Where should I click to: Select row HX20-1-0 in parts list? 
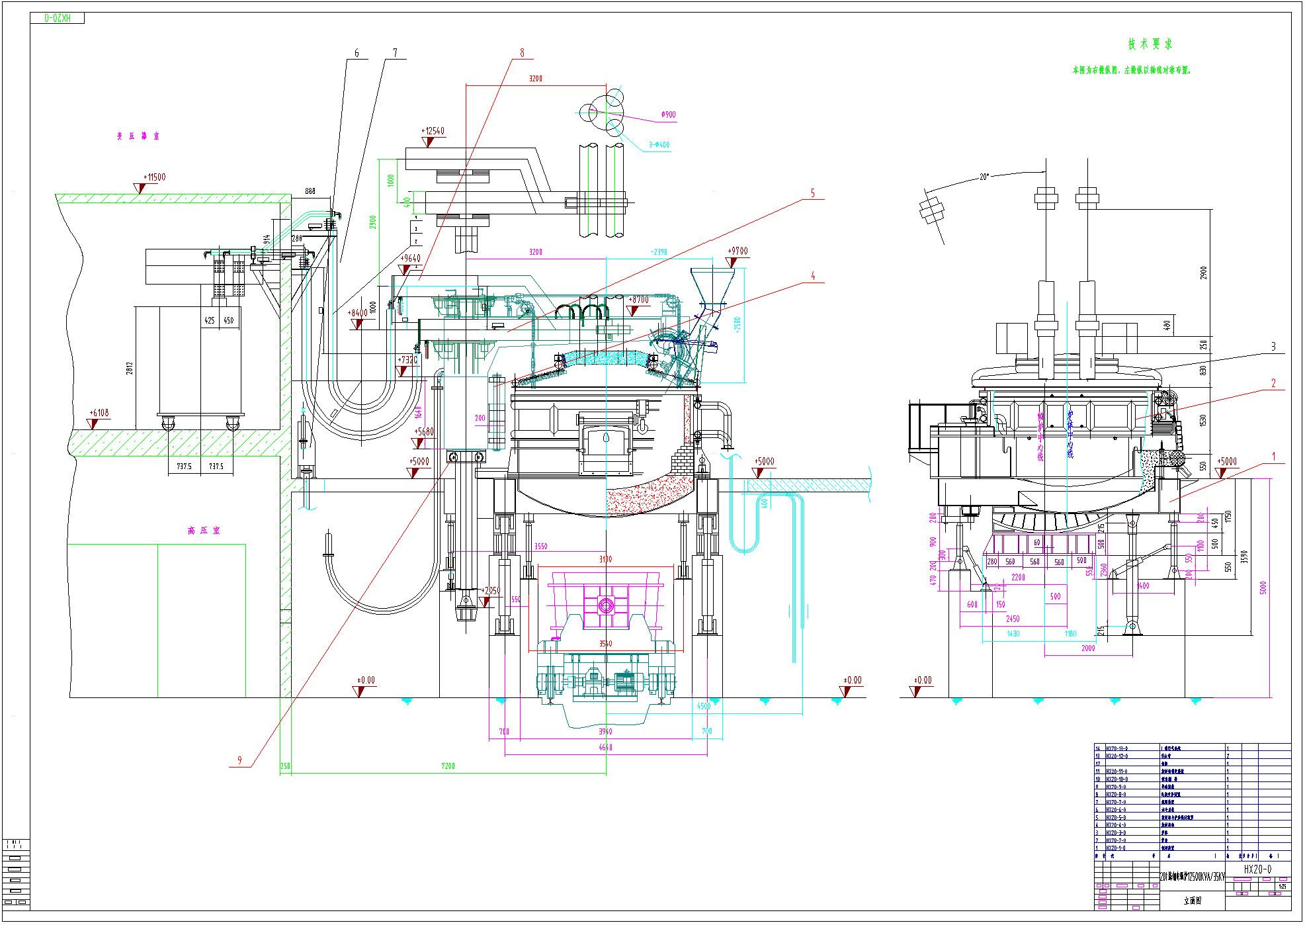pyautogui.click(x=1117, y=848)
